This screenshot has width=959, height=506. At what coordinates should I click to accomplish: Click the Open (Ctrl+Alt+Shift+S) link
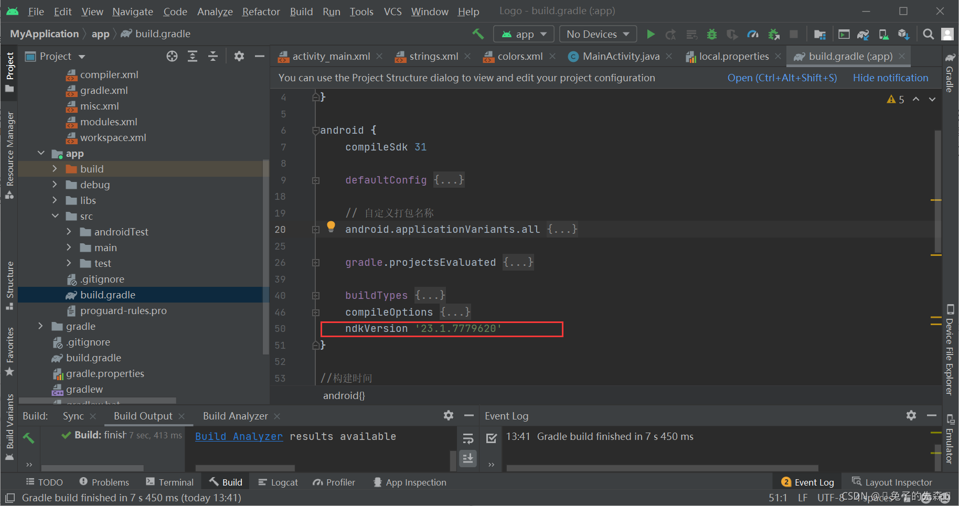tap(782, 78)
